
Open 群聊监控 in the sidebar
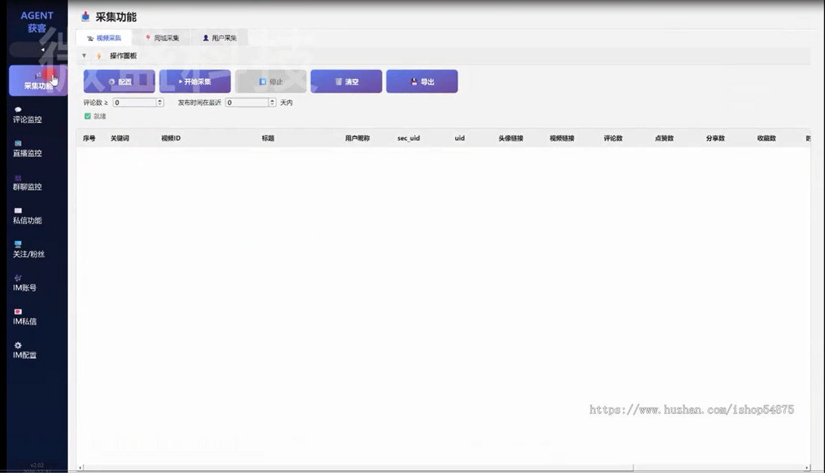[27, 182]
